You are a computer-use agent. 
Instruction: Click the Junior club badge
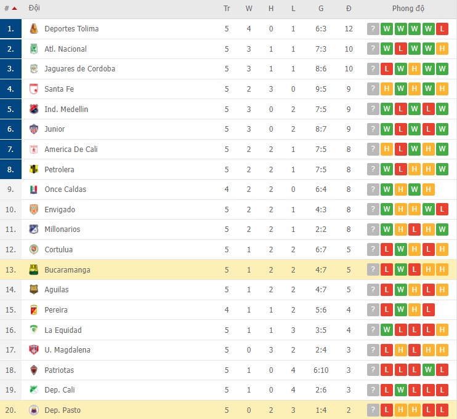34,129
